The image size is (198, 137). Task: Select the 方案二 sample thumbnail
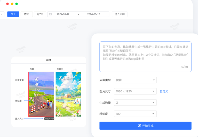(x=68, y=94)
